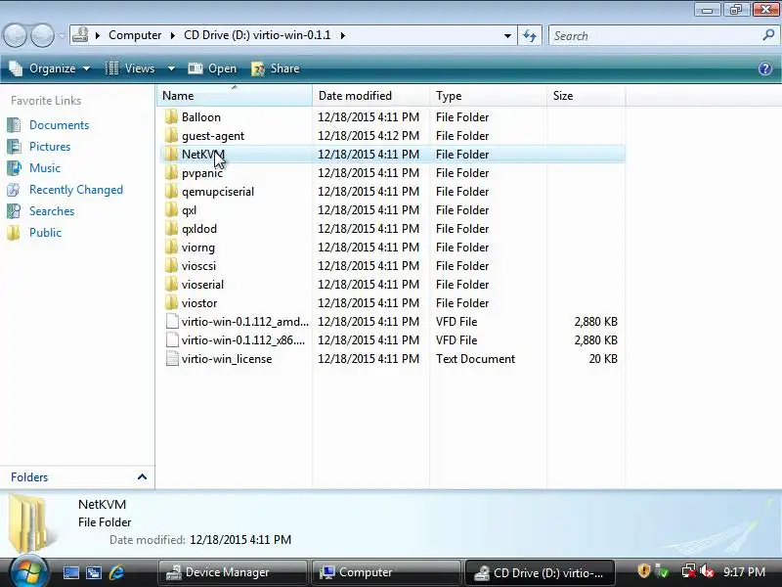The height and width of the screenshot is (587, 782).
Task: Expand the Views dropdown arrow
Action: [171, 68]
